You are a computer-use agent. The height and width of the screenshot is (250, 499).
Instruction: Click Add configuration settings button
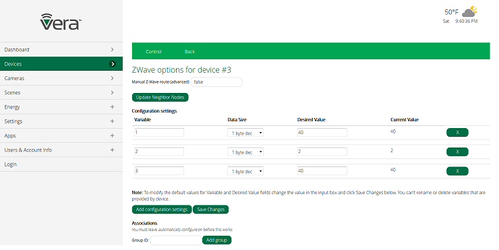tap(162, 210)
